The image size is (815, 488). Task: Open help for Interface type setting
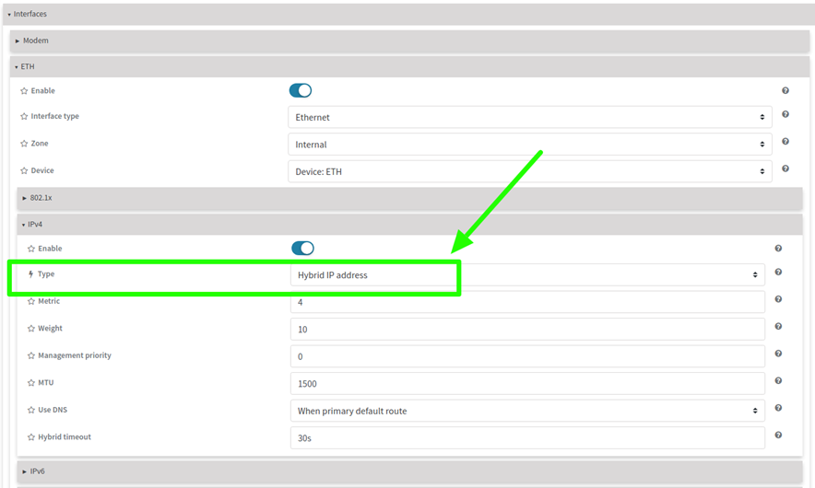(785, 114)
